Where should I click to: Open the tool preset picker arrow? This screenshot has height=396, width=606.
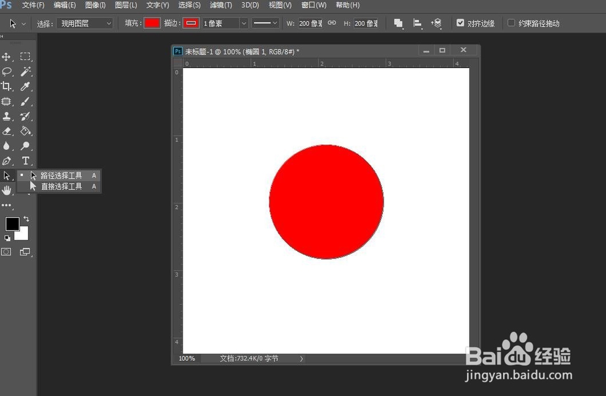coord(24,24)
